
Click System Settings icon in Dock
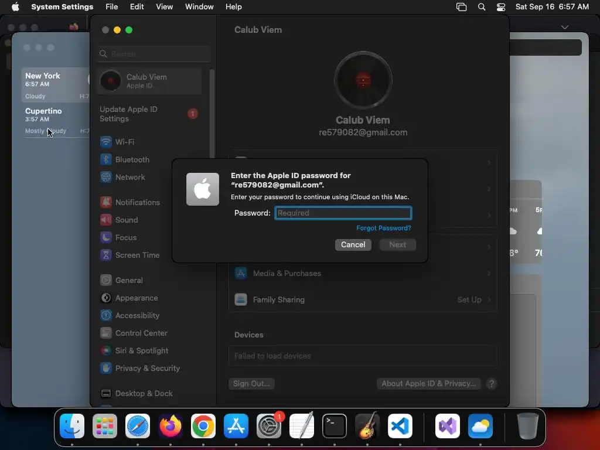(x=269, y=425)
